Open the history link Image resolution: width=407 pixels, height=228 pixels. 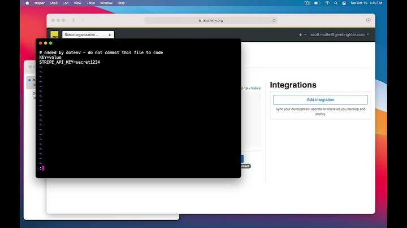tap(256, 89)
